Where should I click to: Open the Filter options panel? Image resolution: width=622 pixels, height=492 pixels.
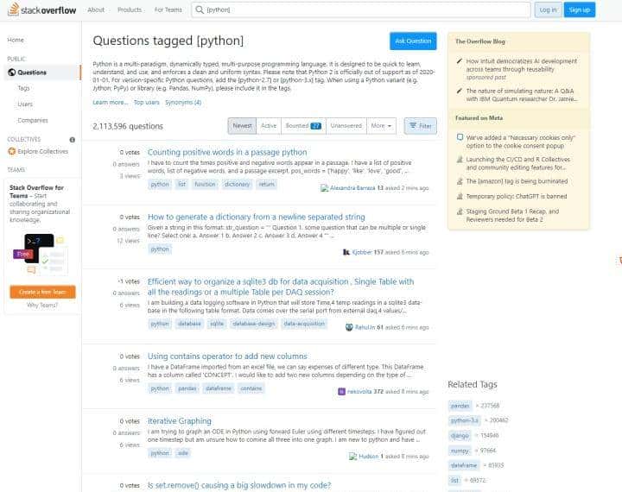tap(421, 126)
